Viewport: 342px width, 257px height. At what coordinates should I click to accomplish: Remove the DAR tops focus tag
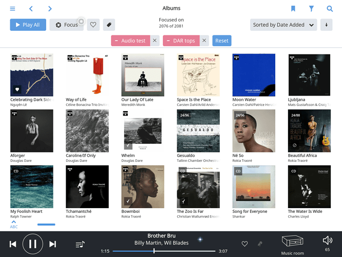(204, 41)
